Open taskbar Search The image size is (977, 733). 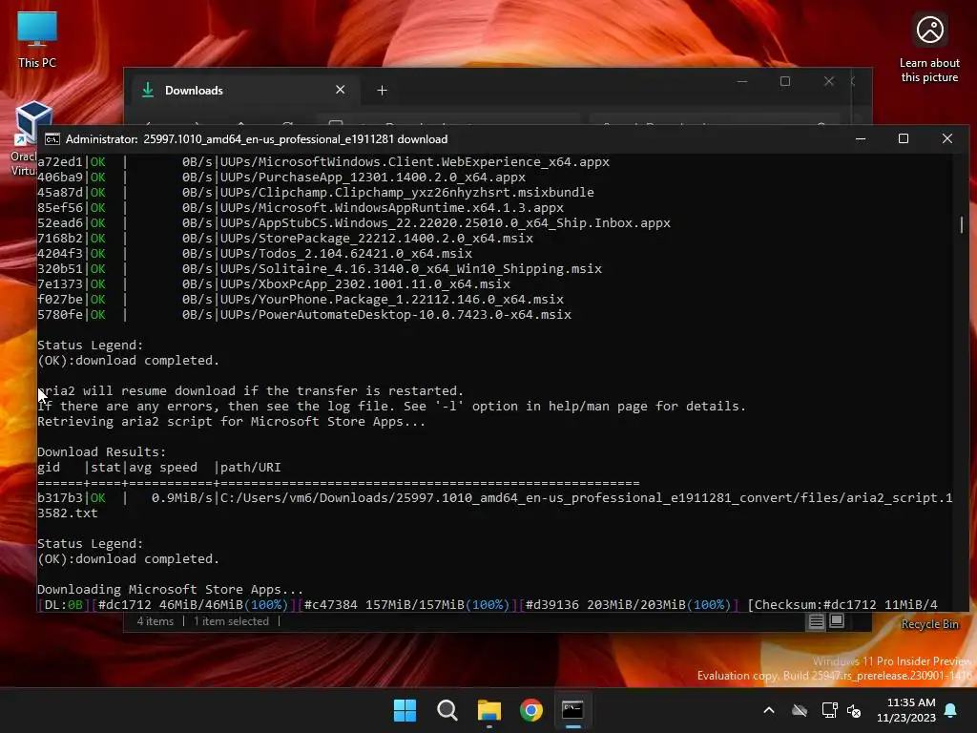click(447, 710)
